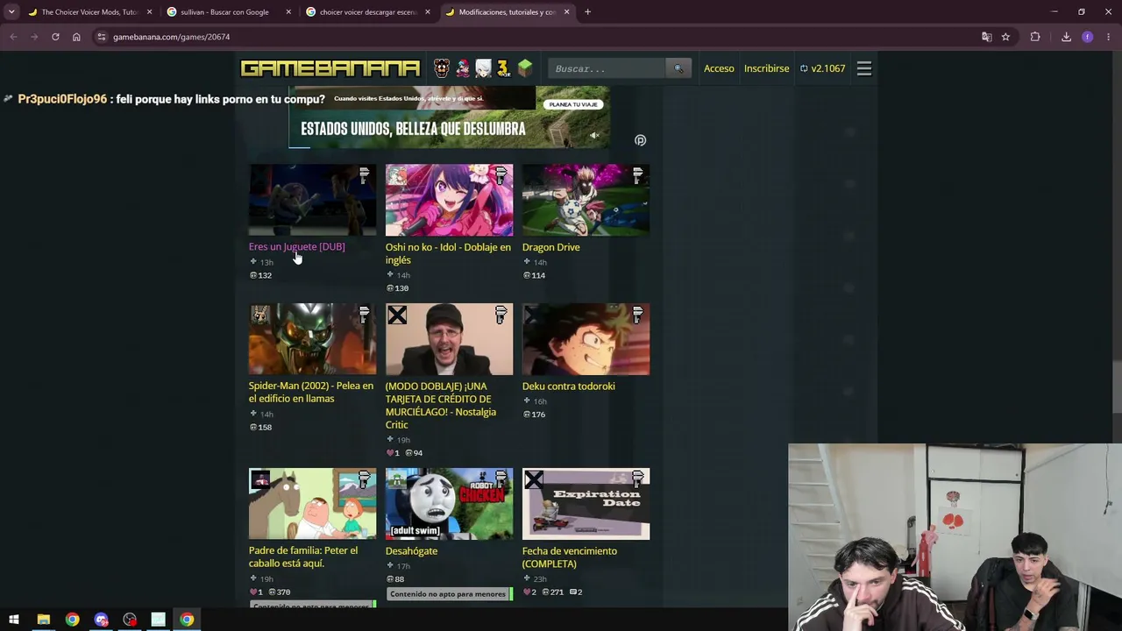Open a new browser tab
Screen dimensions: 1122x631
[587, 12]
